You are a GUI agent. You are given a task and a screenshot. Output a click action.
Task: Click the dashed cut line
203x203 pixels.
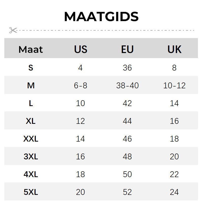click(106, 30)
